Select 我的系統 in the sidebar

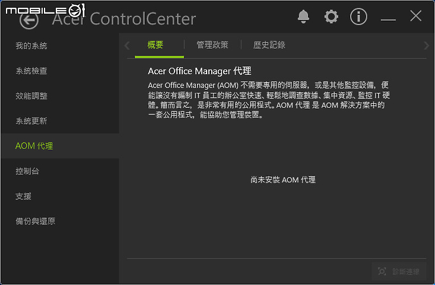60,46
